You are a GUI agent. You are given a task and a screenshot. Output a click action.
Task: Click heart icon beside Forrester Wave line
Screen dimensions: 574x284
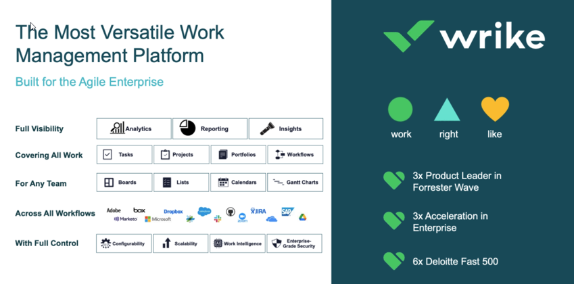point(394,180)
